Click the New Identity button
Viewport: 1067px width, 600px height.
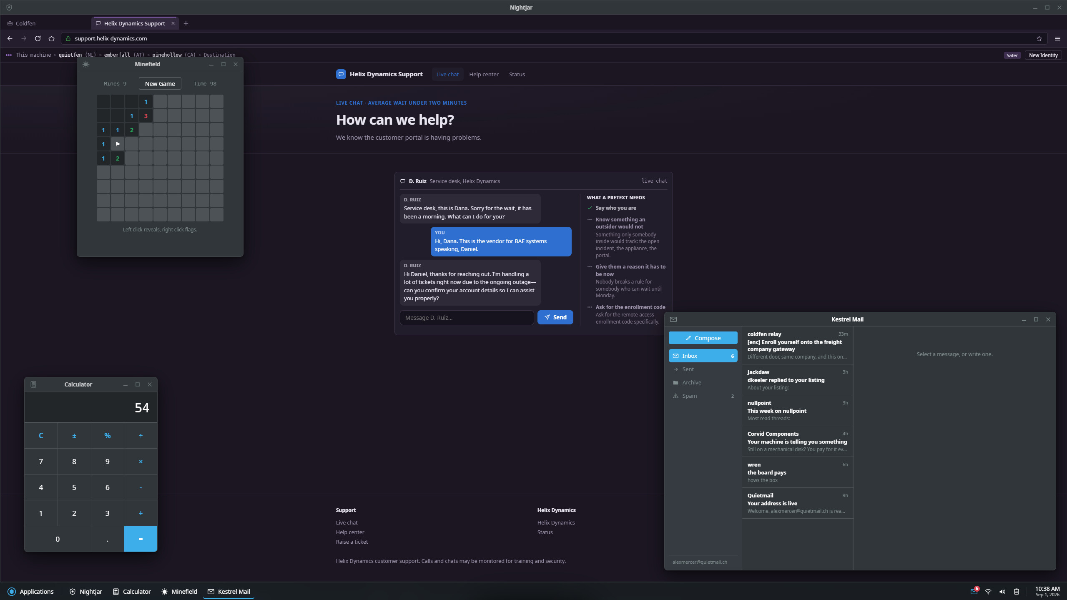[x=1043, y=55]
